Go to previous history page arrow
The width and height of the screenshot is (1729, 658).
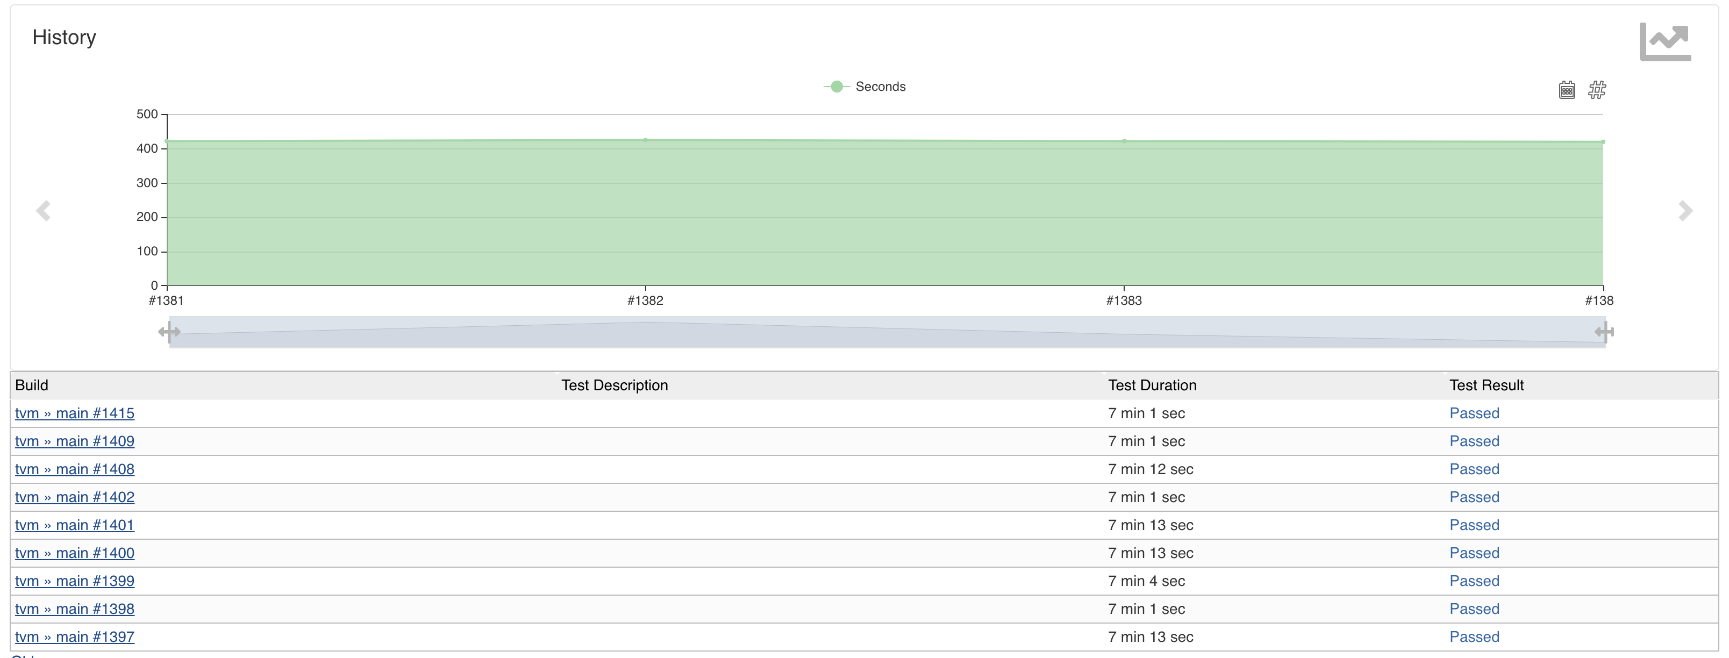(44, 211)
